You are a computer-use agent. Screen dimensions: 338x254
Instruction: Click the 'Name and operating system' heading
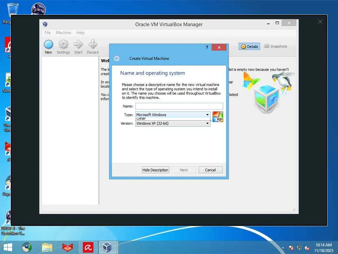click(152, 73)
